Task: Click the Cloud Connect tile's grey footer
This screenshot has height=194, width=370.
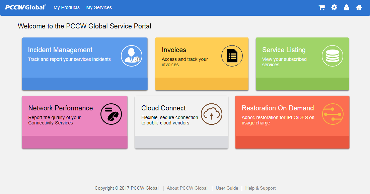Action: pyautogui.click(x=181, y=142)
